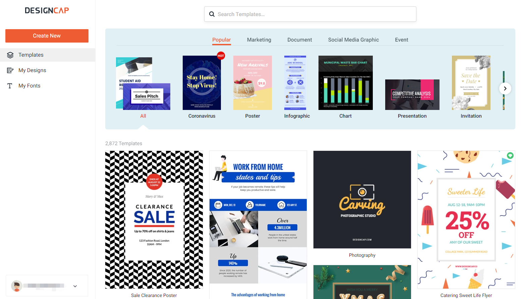Click the HOT badge on Coronavirus thumbnail
Viewport: 524px width, 299px height.
coord(221,56)
